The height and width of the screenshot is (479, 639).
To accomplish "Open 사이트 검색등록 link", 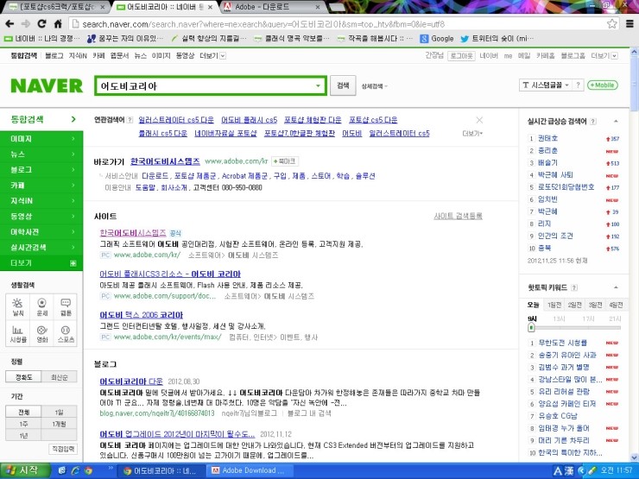I will click(458, 216).
